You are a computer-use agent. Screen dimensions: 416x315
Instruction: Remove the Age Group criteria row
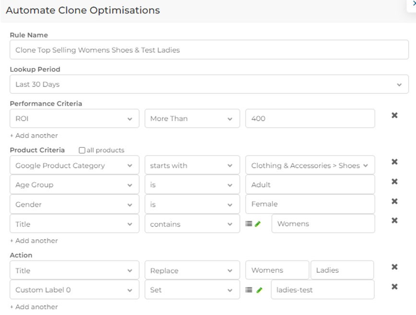[x=394, y=181]
